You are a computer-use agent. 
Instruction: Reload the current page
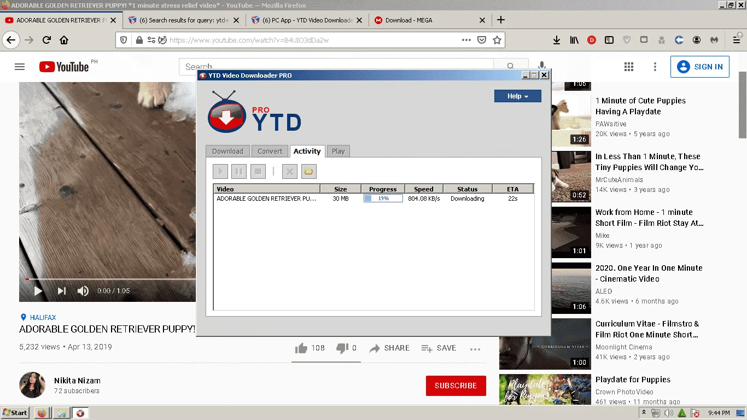[46, 40]
